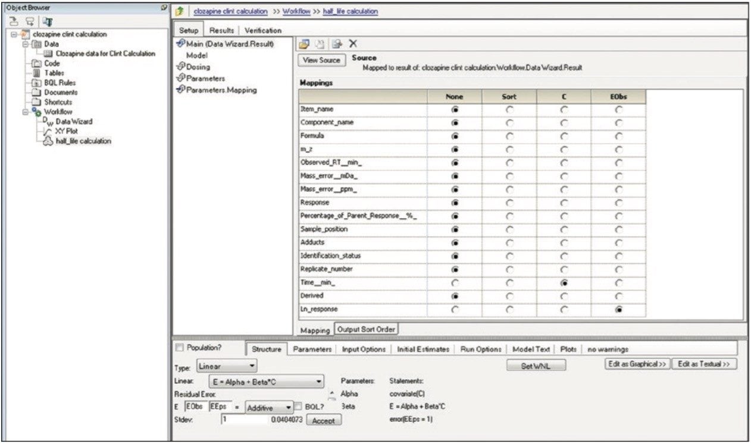The width and height of the screenshot is (751, 444).
Task: Click the folder icon in the mappings toolbar
Action: point(304,44)
